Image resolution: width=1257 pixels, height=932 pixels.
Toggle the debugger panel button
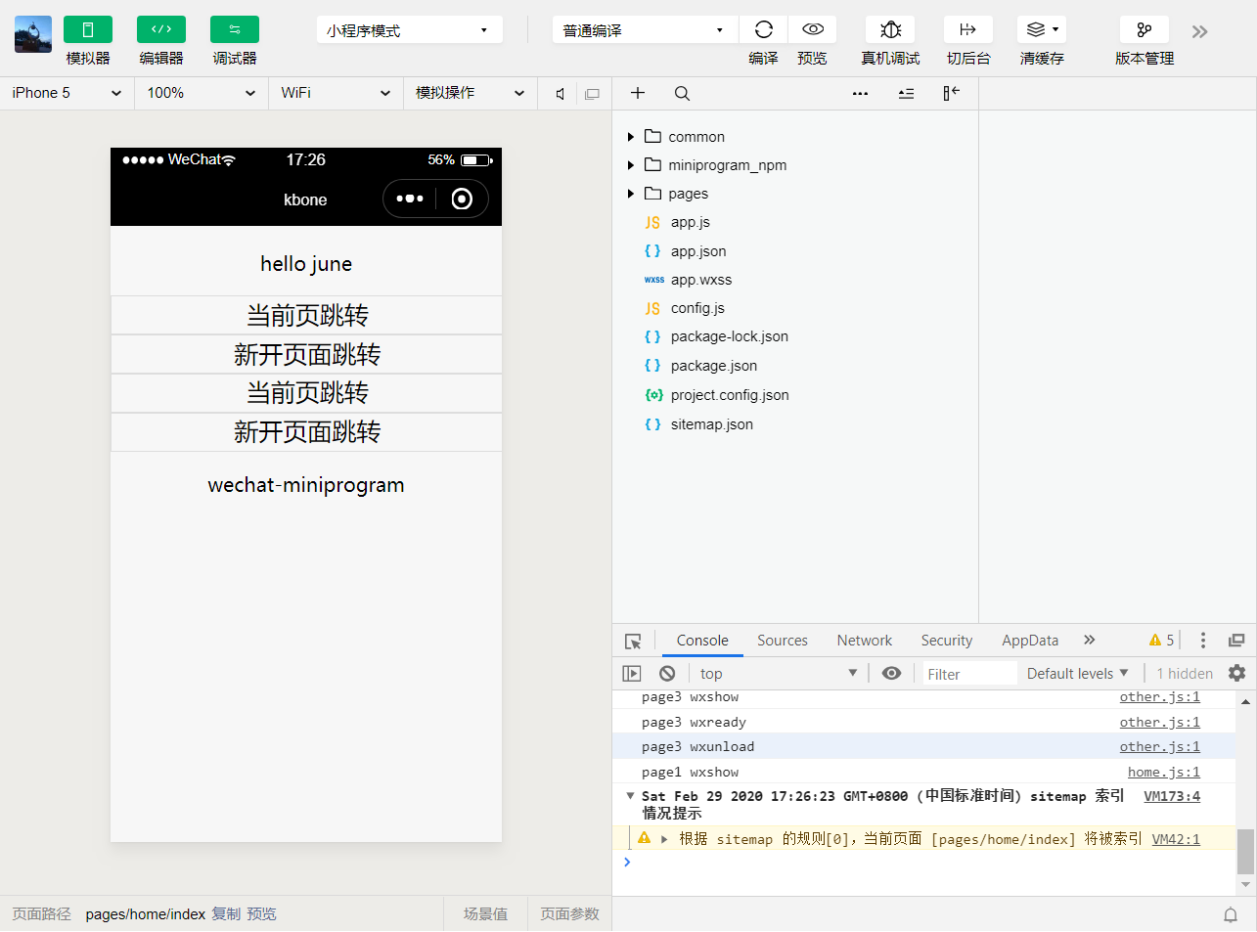click(x=234, y=29)
